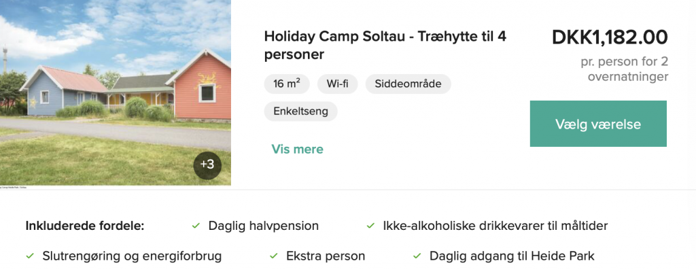Click the Daglig adgang til Heide Park text
The width and height of the screenshot is (696, 270).
(x=512, y=256)
